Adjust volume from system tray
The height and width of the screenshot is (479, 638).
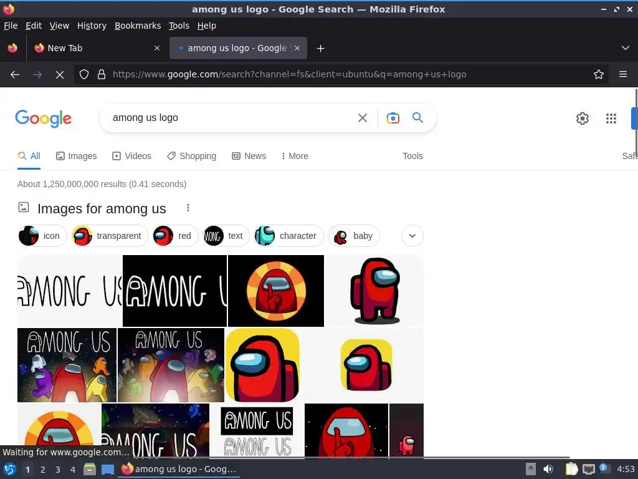coord(548,469)
